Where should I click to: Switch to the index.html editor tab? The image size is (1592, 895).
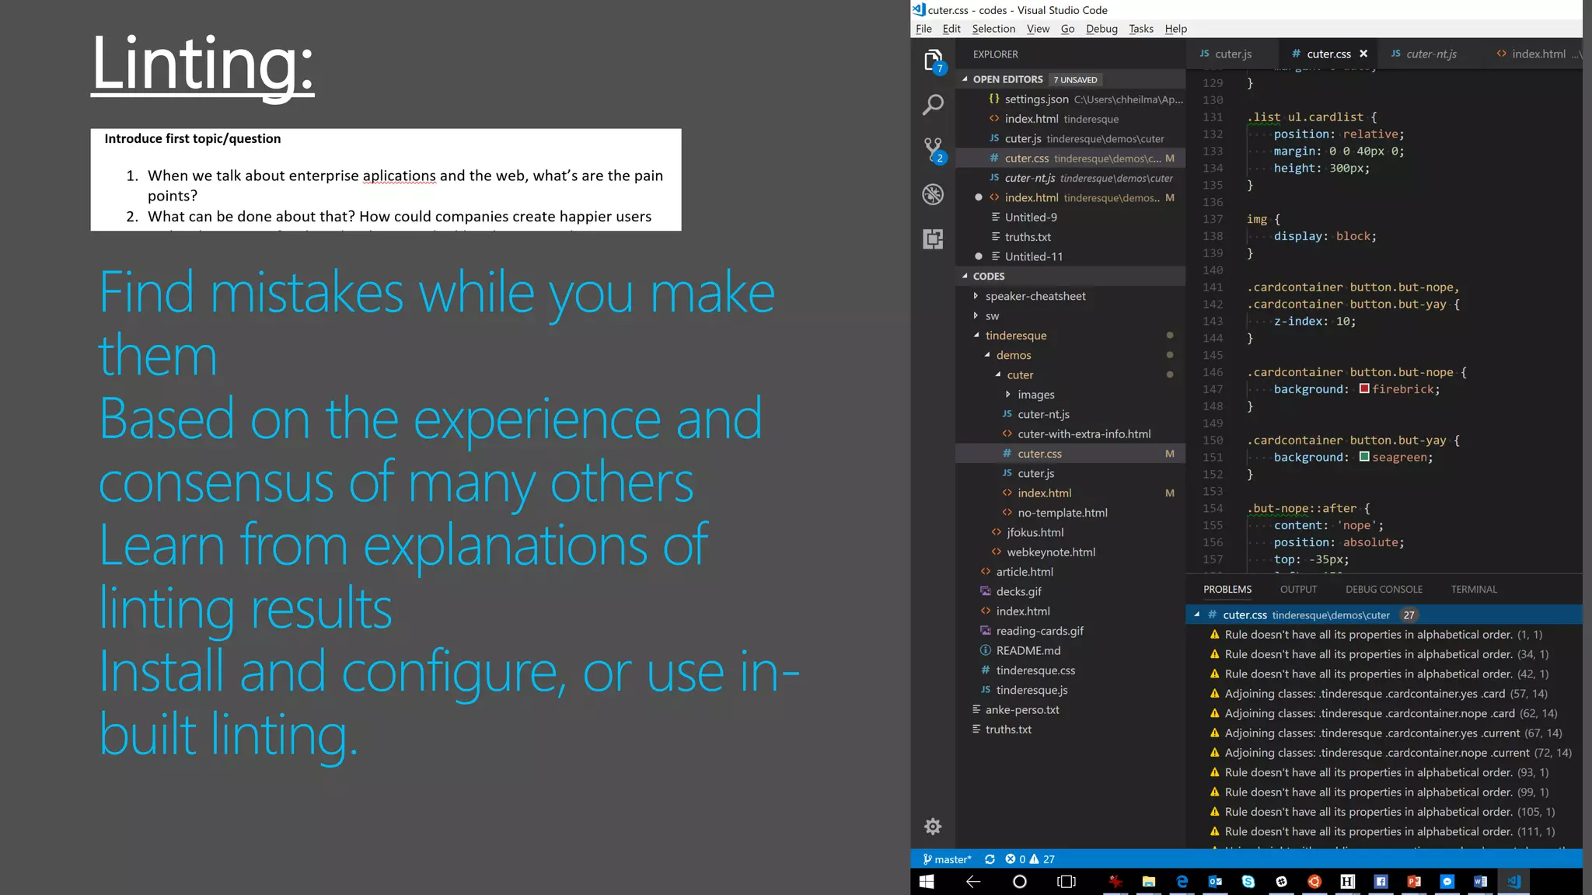pyautogui.click(x=1535, y=54)
